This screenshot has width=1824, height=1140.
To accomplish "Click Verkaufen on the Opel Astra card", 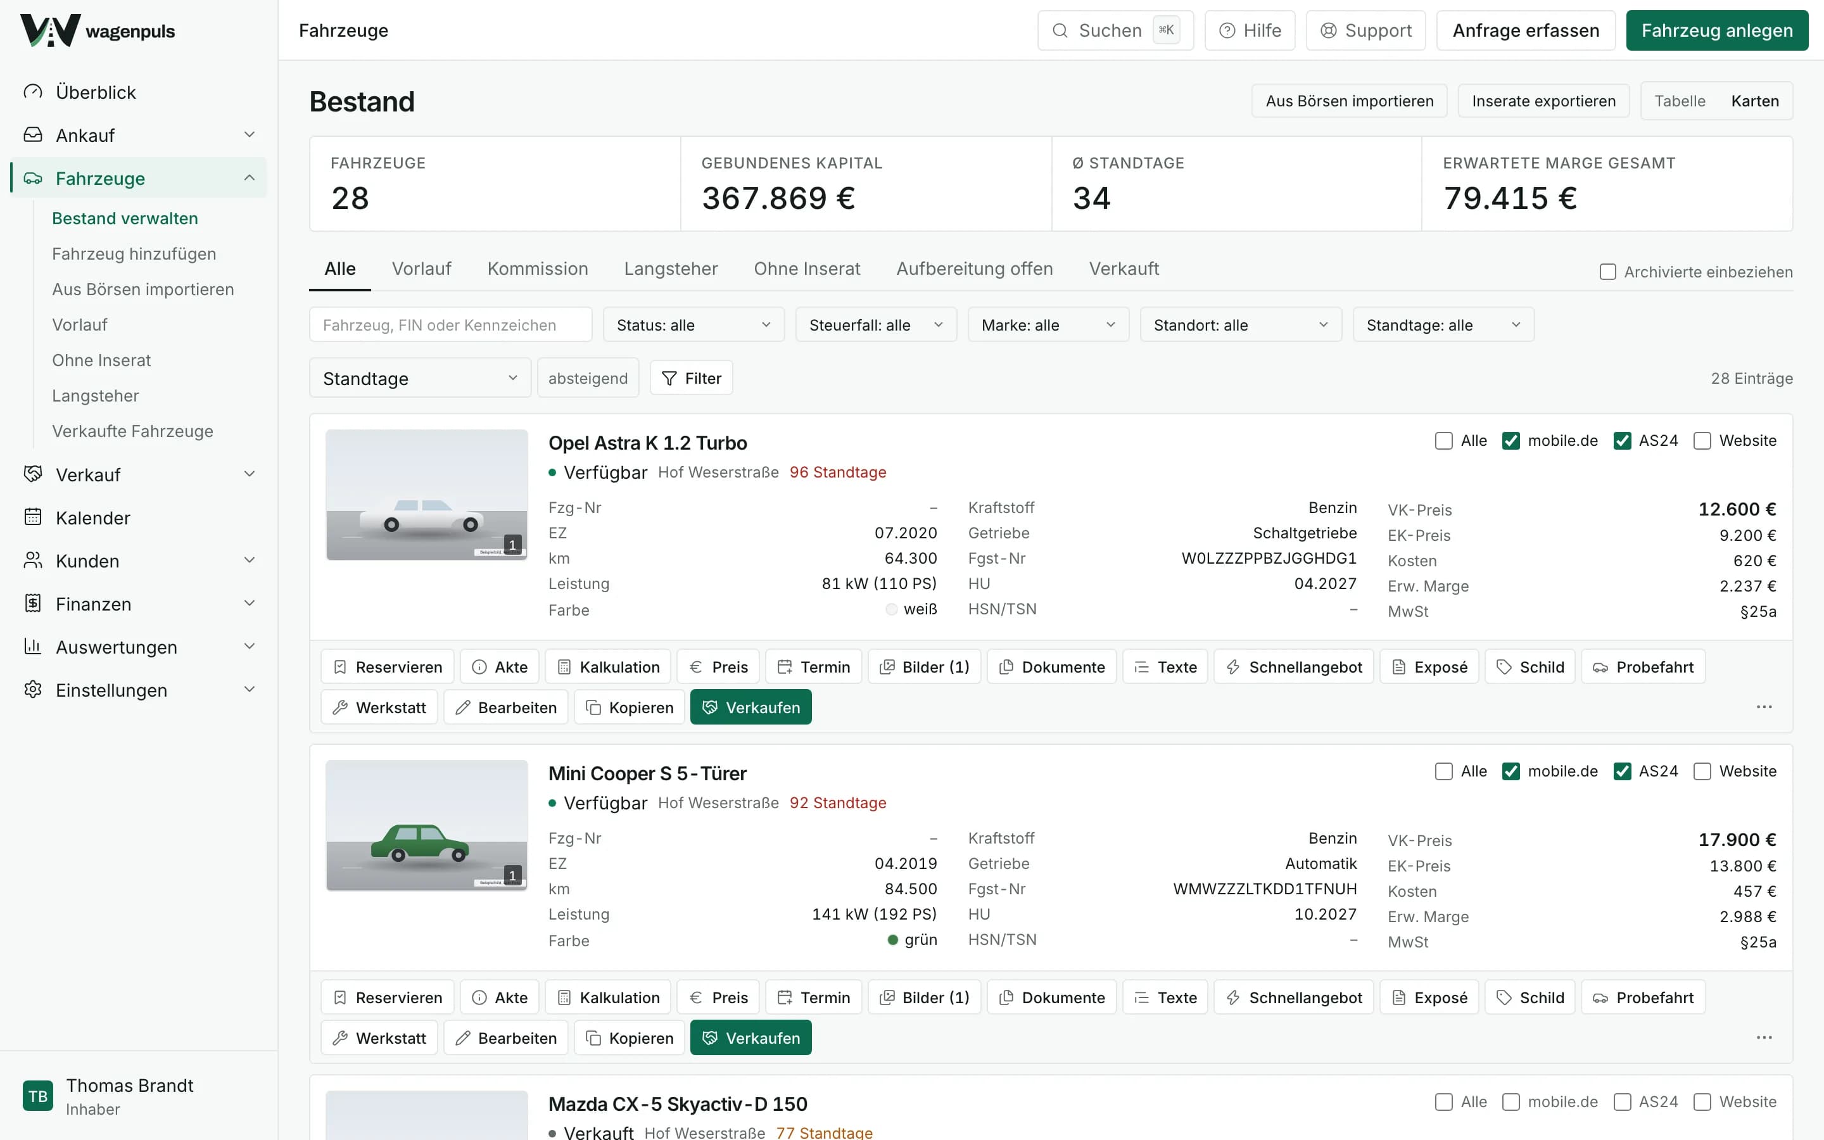I will pos(750,707).
